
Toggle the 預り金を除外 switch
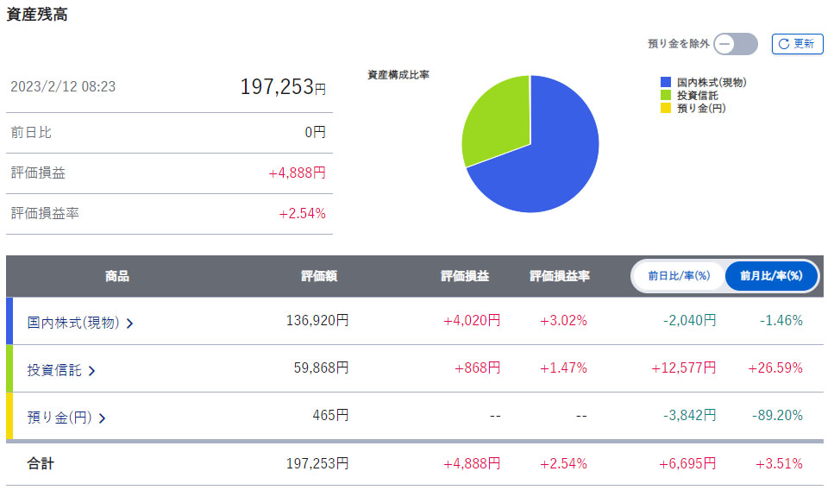[x=735, y=44]
